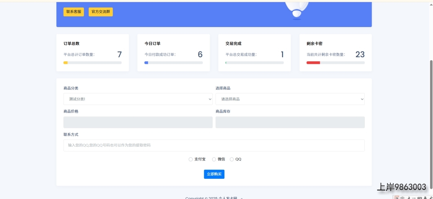Expand the 商品分类 dropdown showing 测试分类1
This screenshot has height=199, width=433.
(x=138, y=99)
